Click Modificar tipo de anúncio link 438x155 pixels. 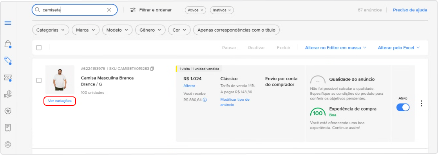235,102
